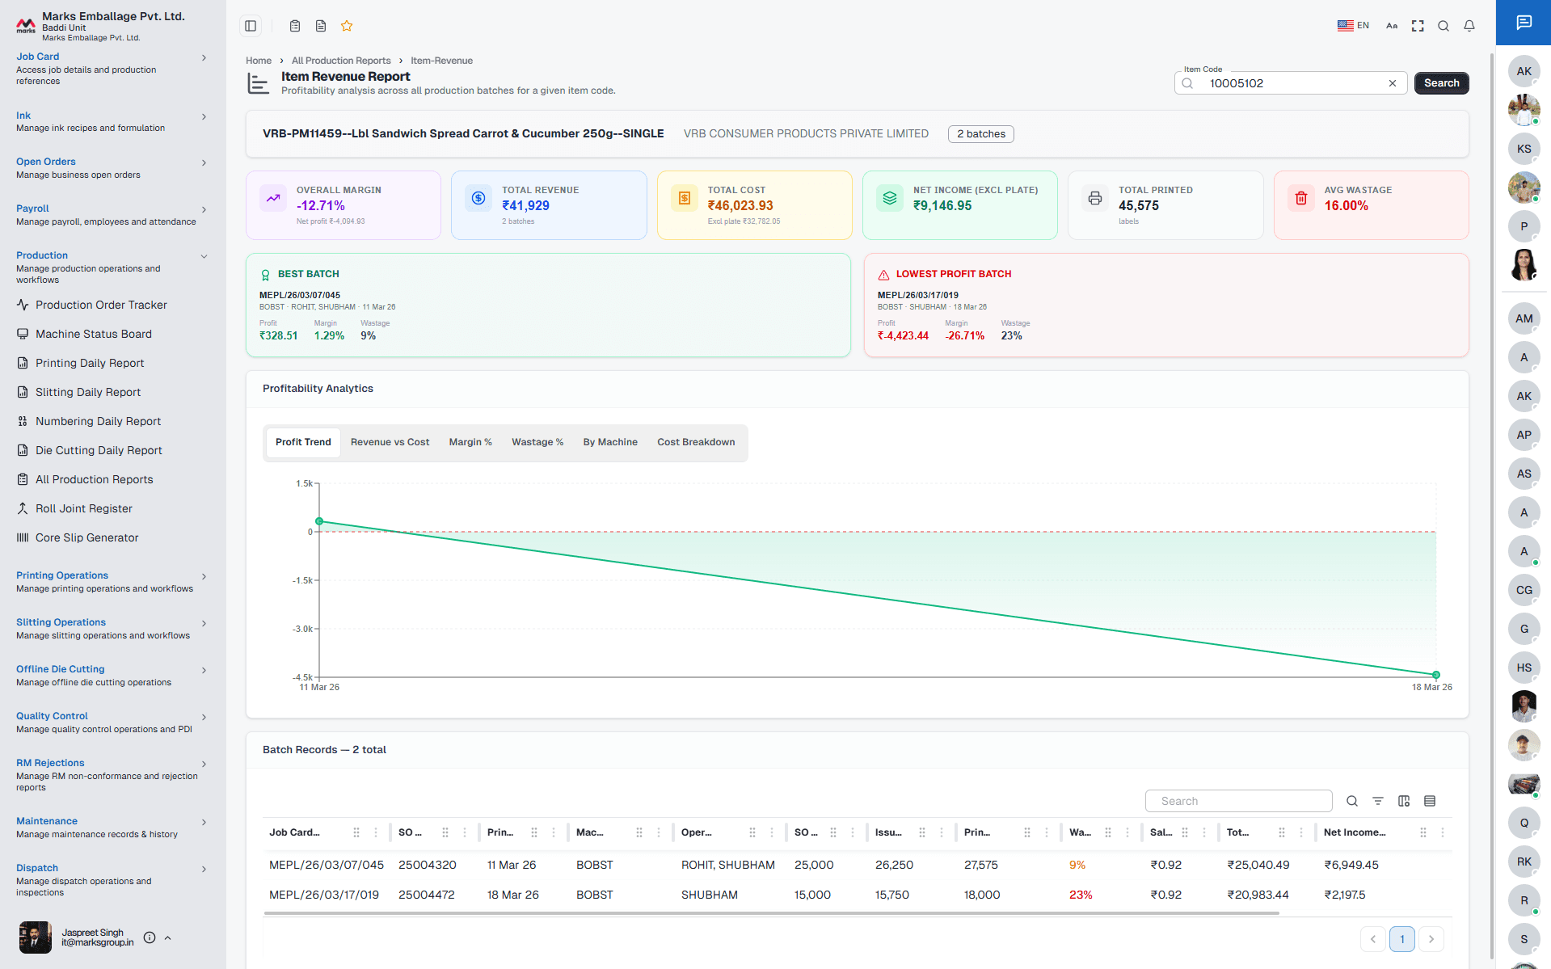Screen dimensions: 1551x969
Task: Expand the Printing Operations menu
Action: 112,582
